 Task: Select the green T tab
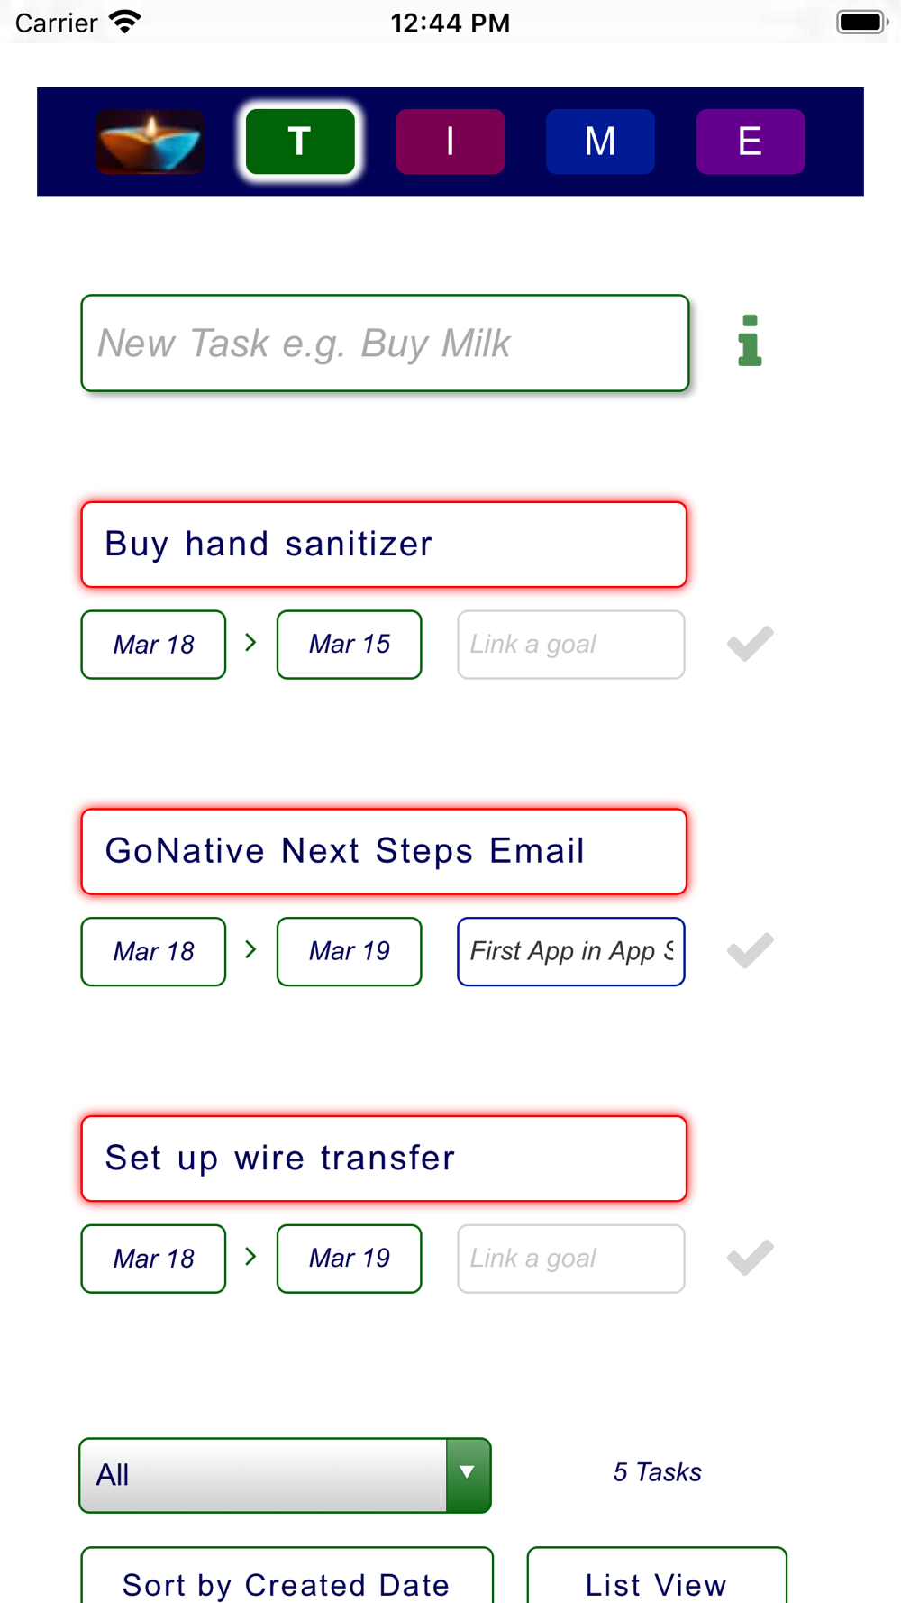tap(300, 142)
